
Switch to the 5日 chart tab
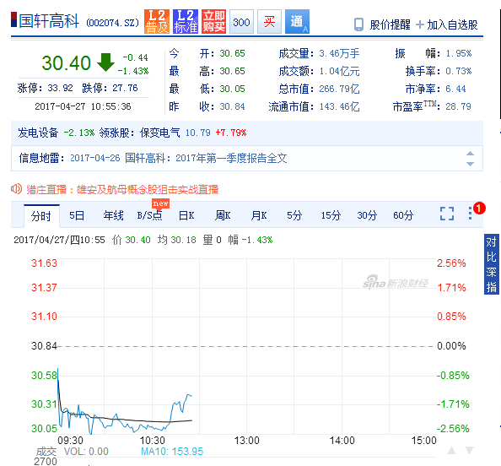77,215
